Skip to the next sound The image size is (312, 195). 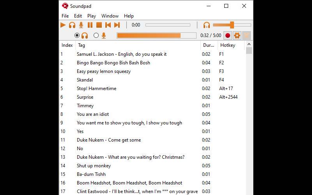coord(117,25)
